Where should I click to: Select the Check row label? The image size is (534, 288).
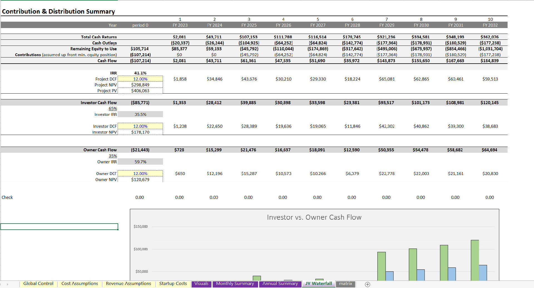pos(7,197)
